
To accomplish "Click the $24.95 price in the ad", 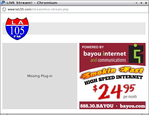I will coord(114,91).
